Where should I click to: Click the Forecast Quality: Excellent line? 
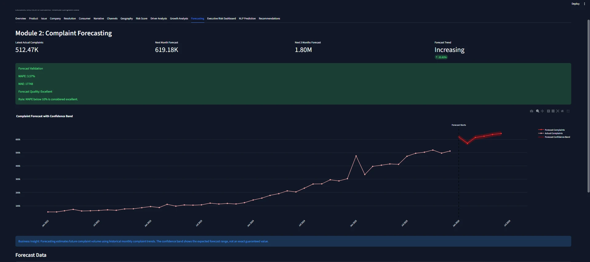coord(35,92)
